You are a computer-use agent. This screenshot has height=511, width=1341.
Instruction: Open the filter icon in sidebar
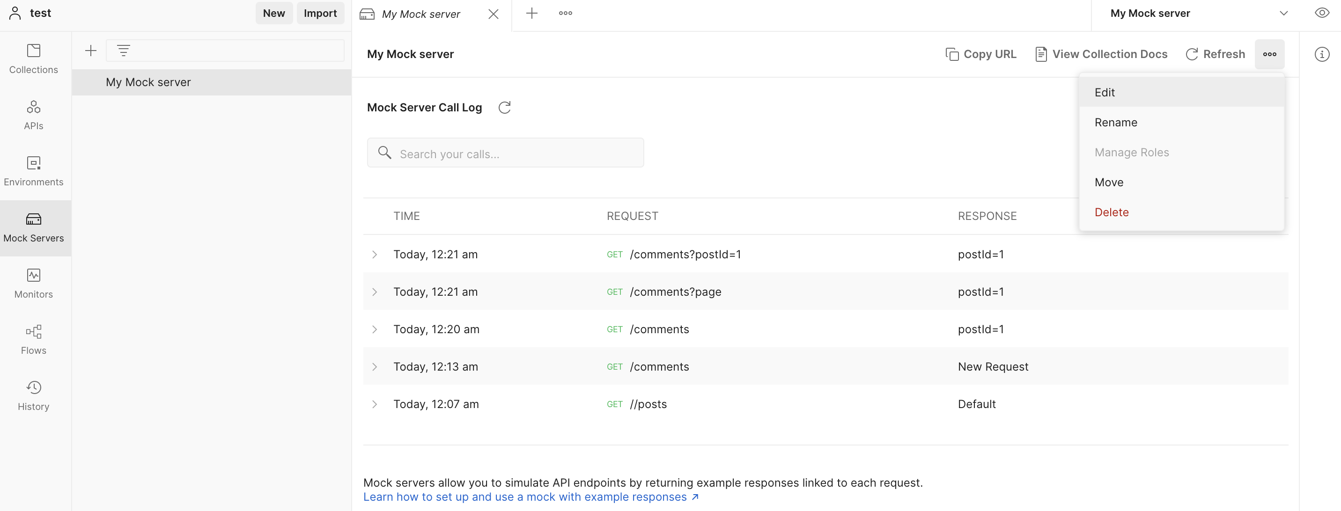[123, 51]
